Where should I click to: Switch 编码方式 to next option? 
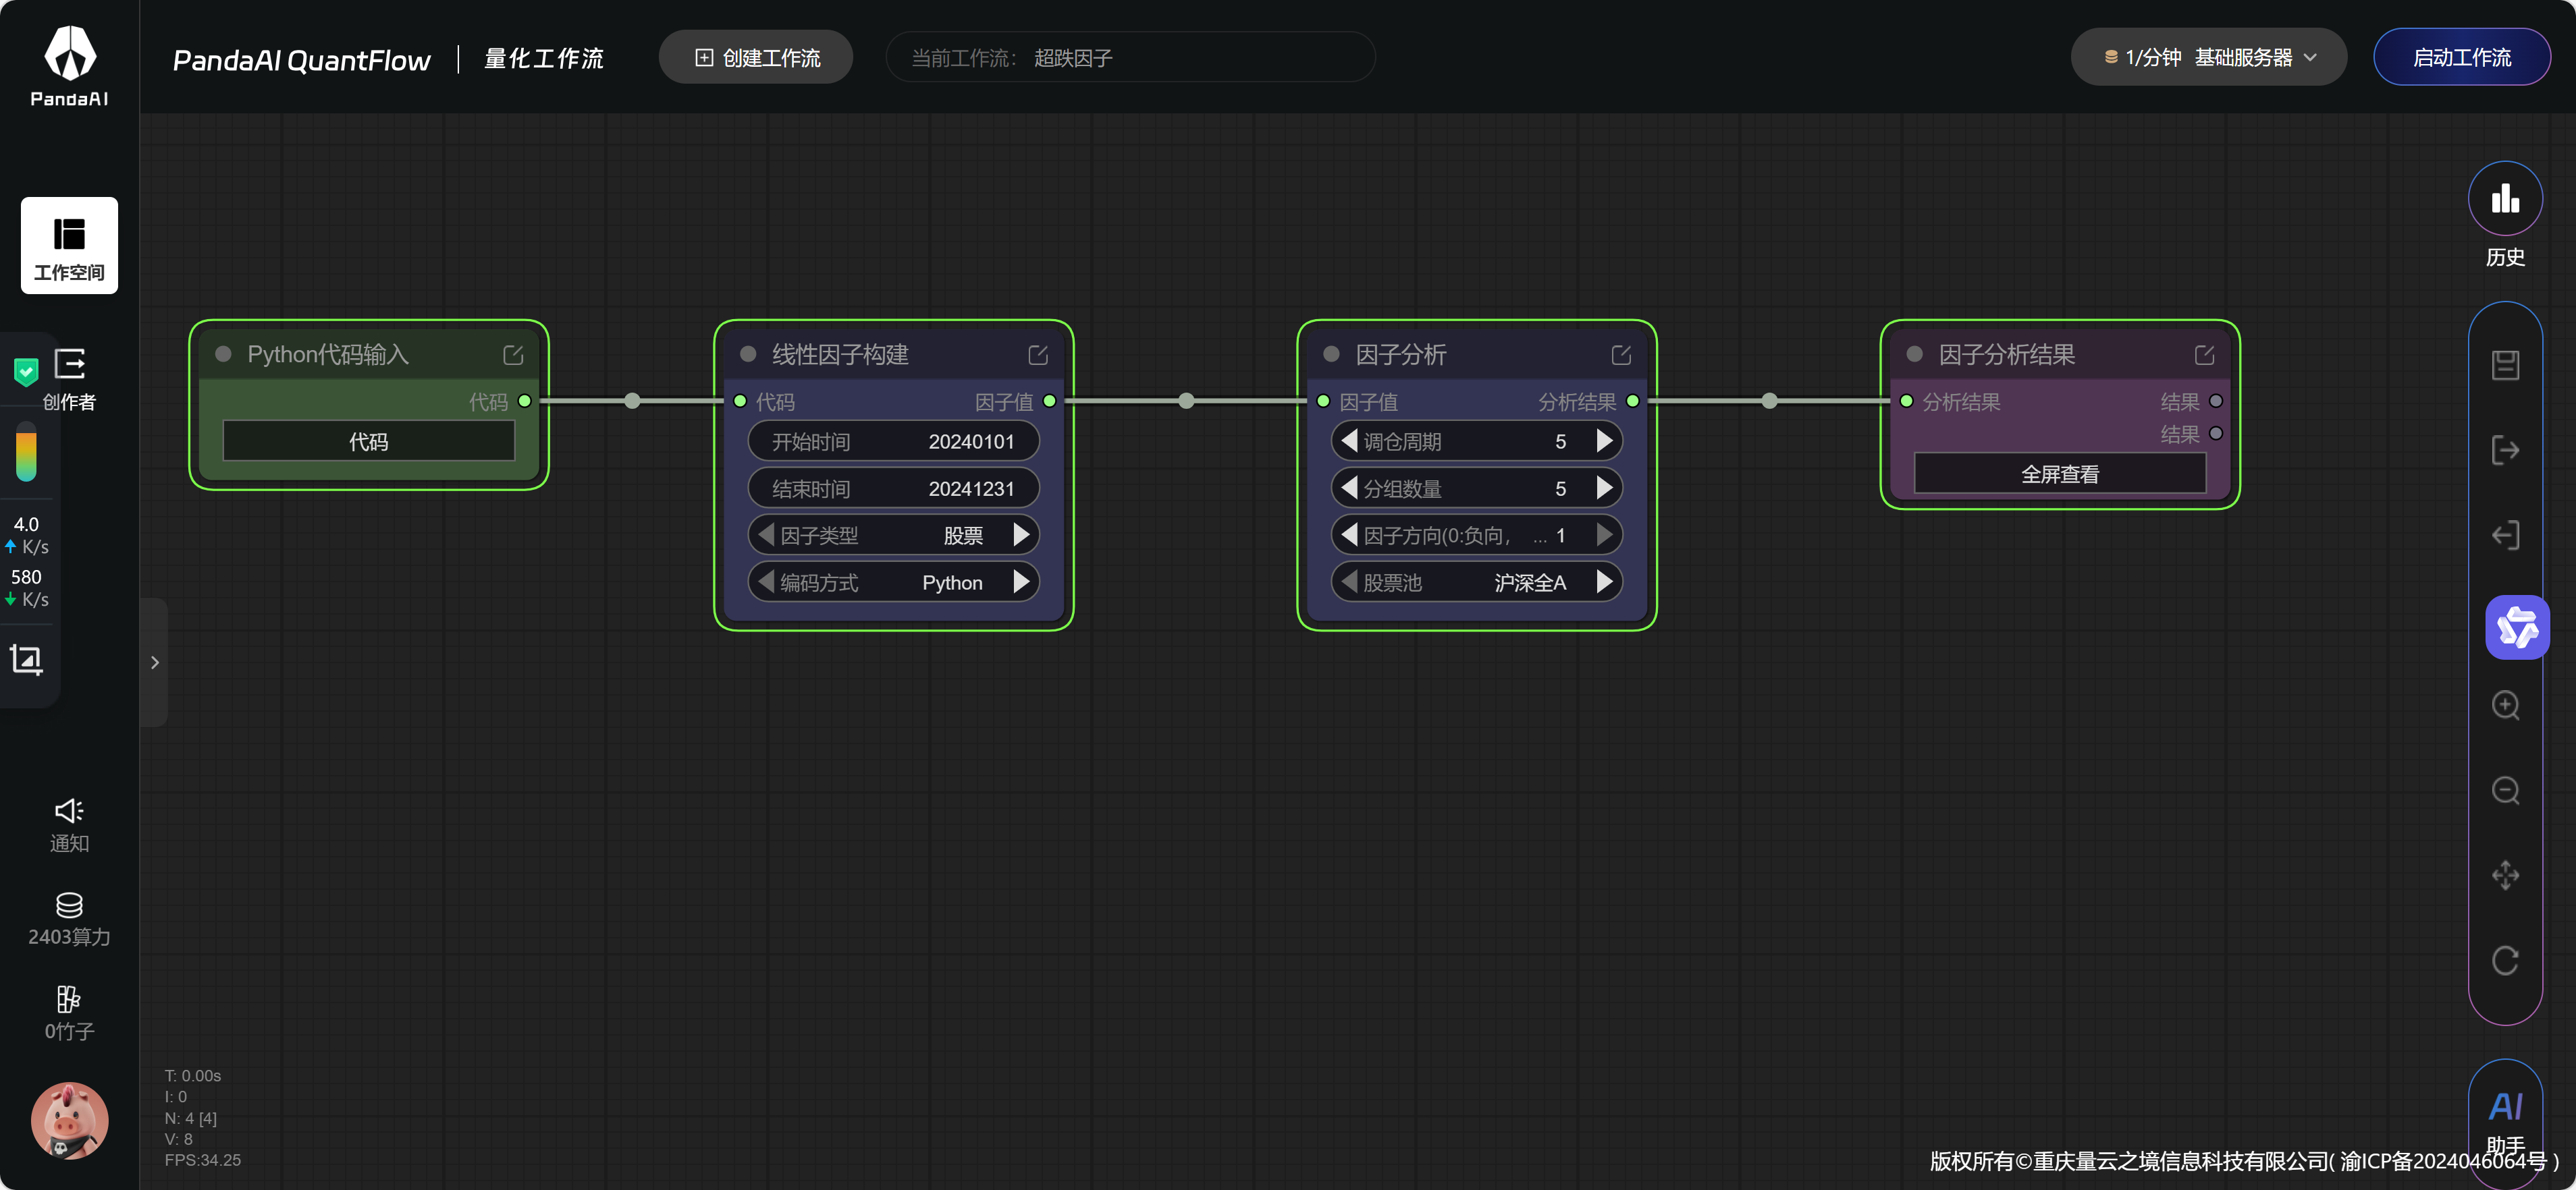1021,582
